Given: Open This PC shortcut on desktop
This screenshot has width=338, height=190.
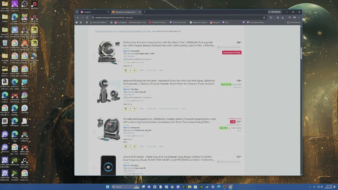Looking at the screenshot, I should (24, 84).
